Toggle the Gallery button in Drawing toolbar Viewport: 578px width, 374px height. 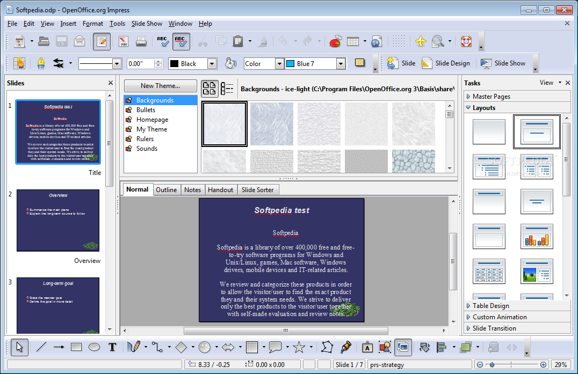pos(403,347)
